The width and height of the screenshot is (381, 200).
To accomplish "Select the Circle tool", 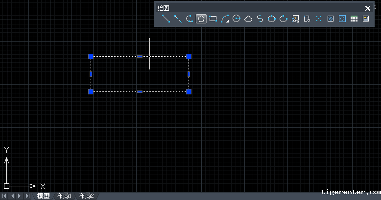I will (237, 19).
